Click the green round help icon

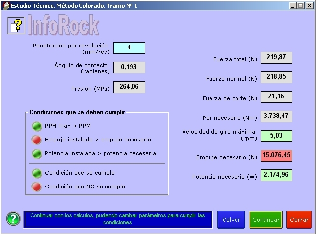13,219
